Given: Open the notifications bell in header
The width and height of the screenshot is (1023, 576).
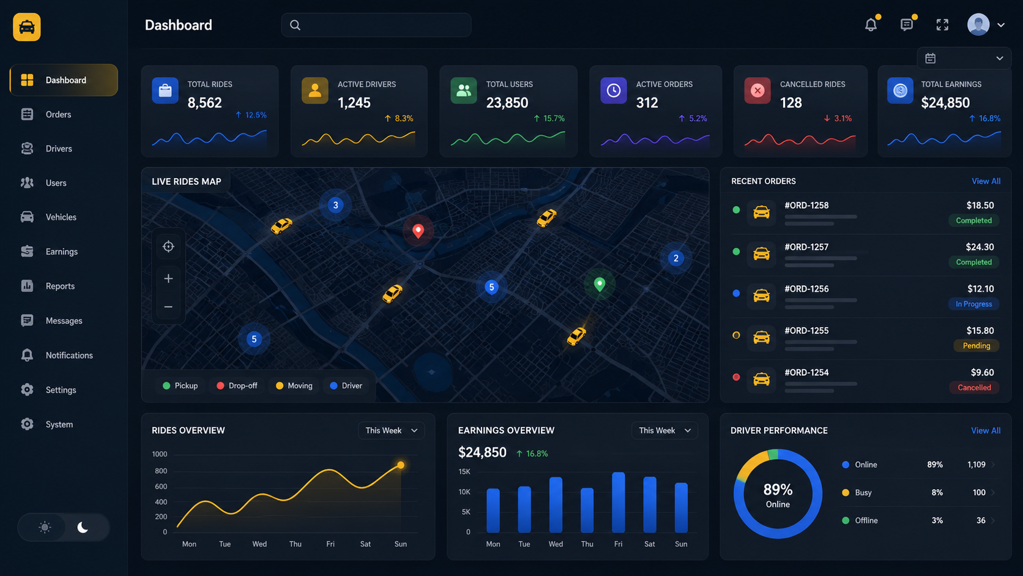Looking at the screenshot, I should (871, 24).
